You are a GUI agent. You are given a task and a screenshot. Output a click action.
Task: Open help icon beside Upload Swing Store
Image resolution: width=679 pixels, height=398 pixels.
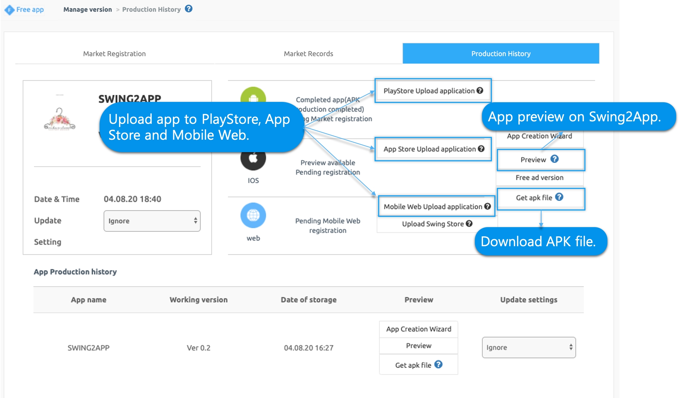pos(469,224)
